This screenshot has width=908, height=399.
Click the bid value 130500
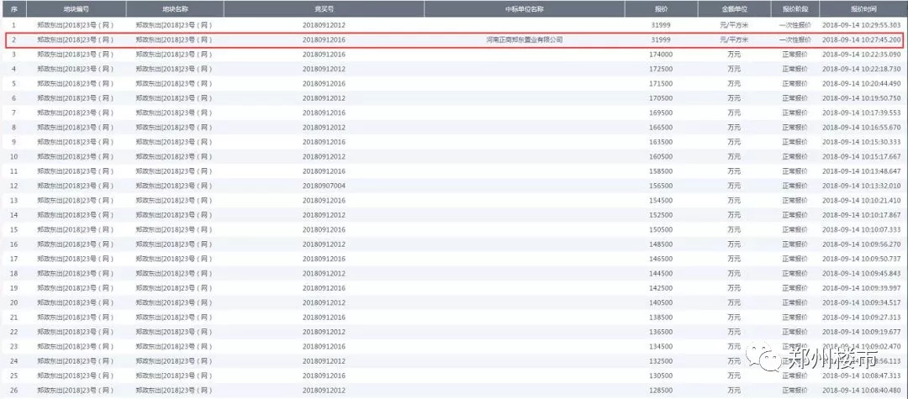661,375
